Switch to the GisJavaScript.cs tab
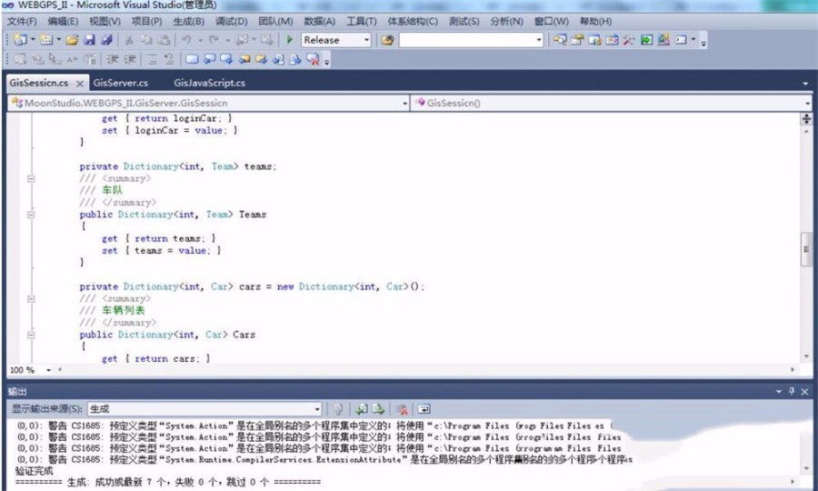This screenshot has height=491, width=818. click(209, 83)
